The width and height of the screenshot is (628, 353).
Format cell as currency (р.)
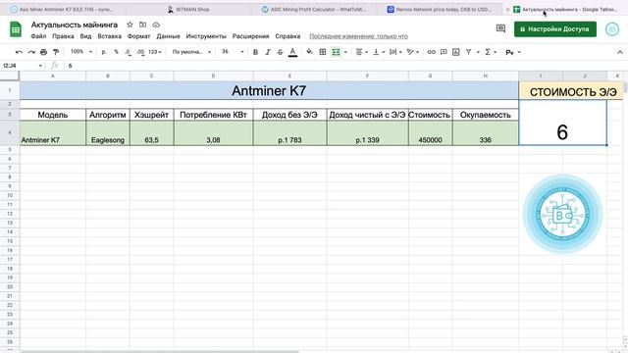pyautogui.click(x=104, y=52)
